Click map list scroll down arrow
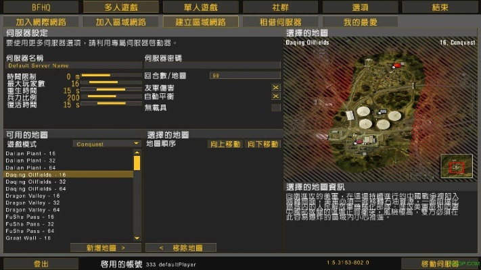Screen dimensions: 481x270 [137, 238]
